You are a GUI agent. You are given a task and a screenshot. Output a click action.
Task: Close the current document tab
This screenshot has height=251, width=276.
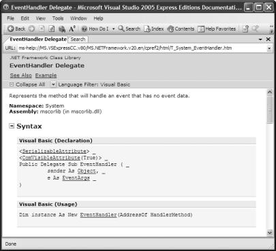269,39
